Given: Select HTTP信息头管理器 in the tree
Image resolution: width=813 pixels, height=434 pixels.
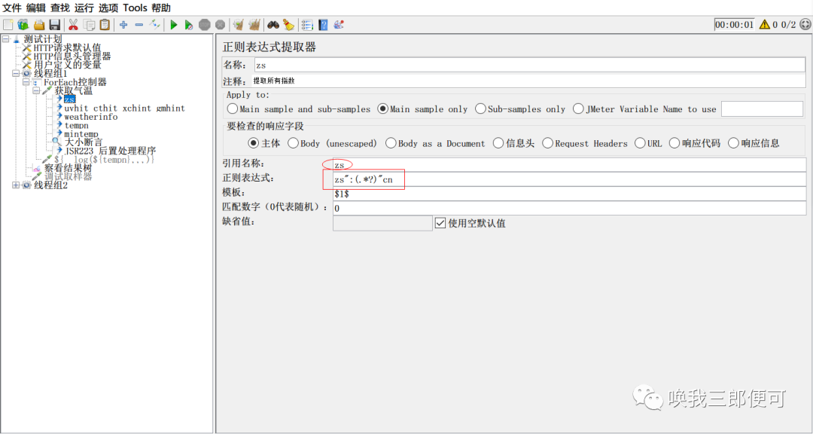Looking at the screenshot, I should pos(72,56).
